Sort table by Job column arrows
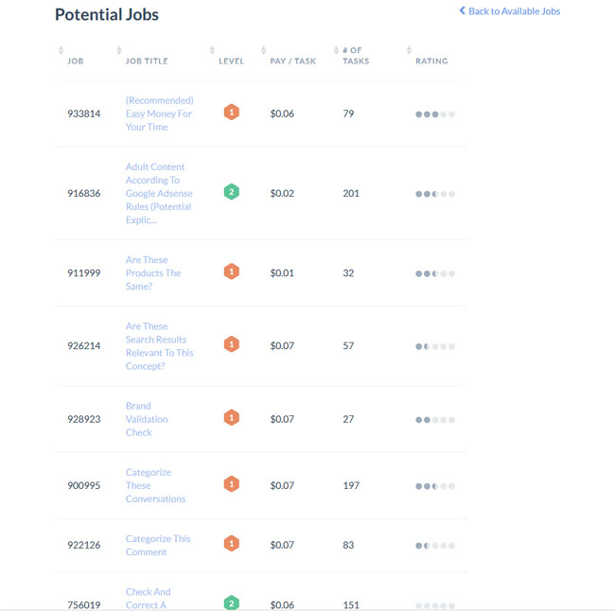615x611 pixels. coord(61,50)
